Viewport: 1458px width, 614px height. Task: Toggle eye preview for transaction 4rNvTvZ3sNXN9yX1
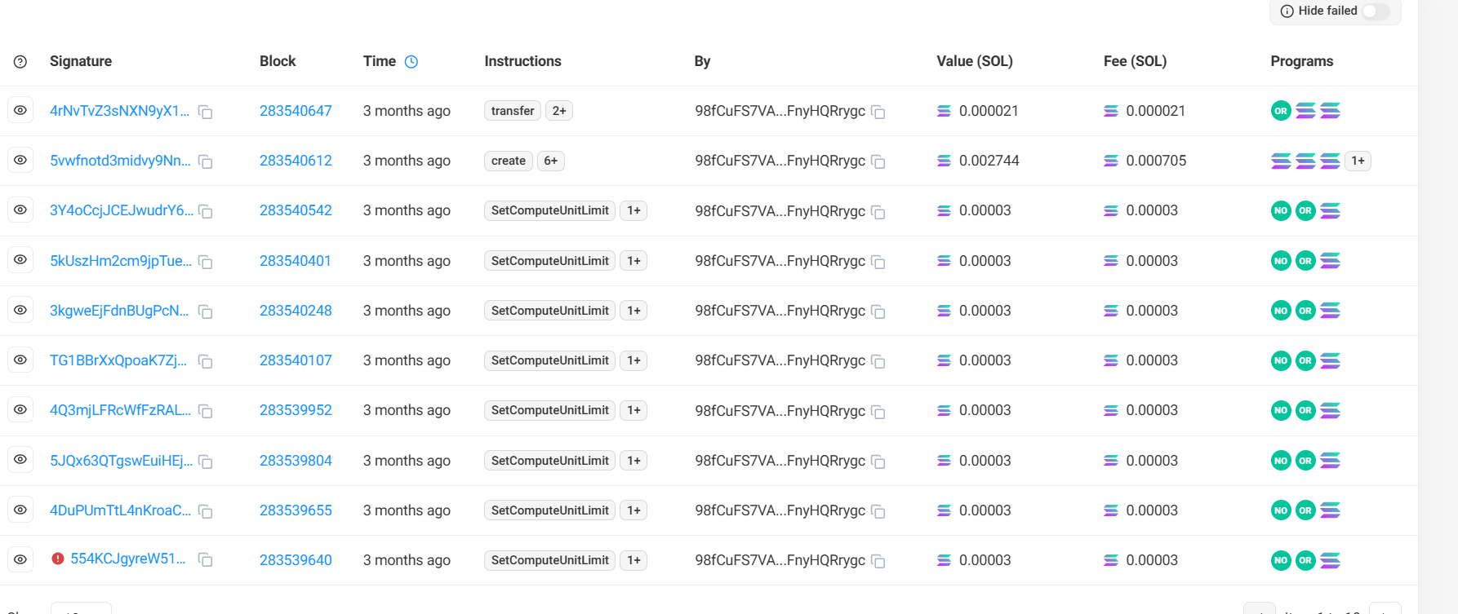click(x=20, y=110)
